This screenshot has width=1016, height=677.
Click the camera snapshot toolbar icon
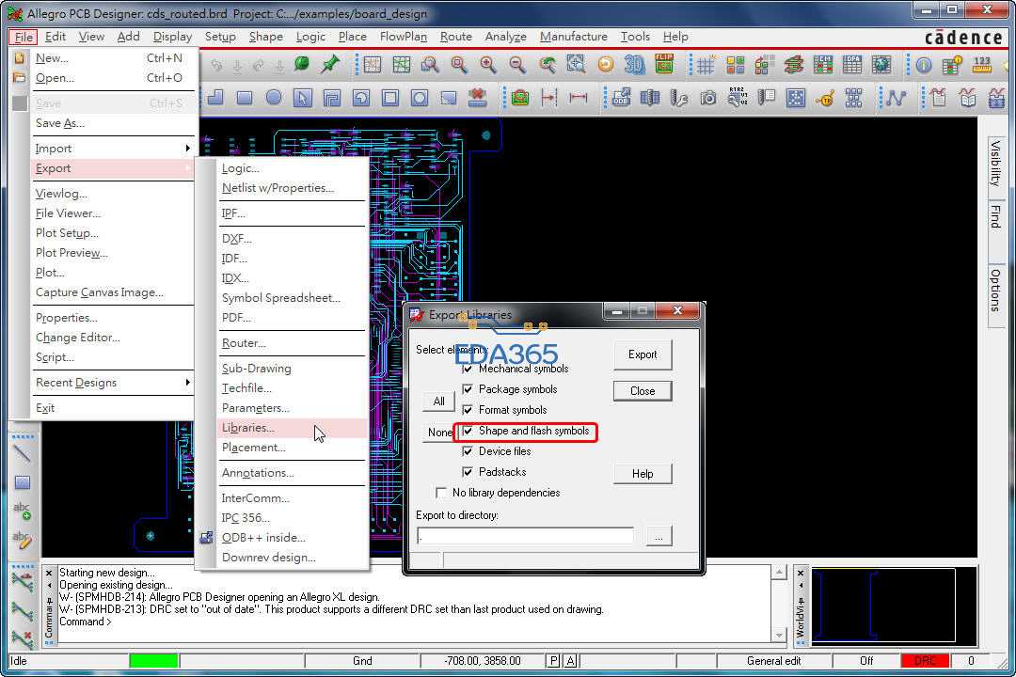[x=708, y=98]
